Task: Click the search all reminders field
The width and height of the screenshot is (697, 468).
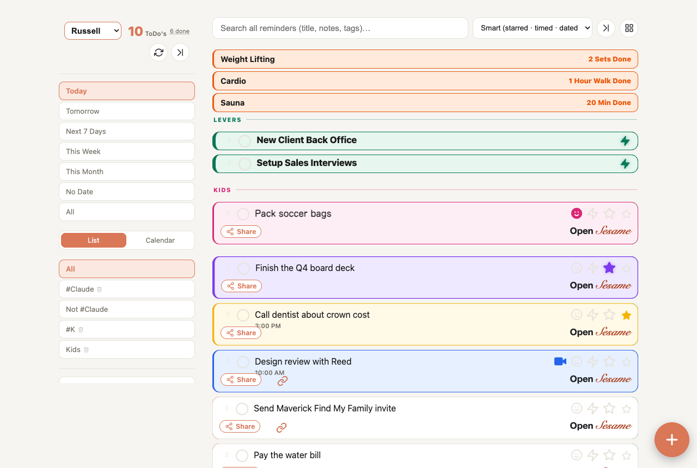Action: click(340, 28)
